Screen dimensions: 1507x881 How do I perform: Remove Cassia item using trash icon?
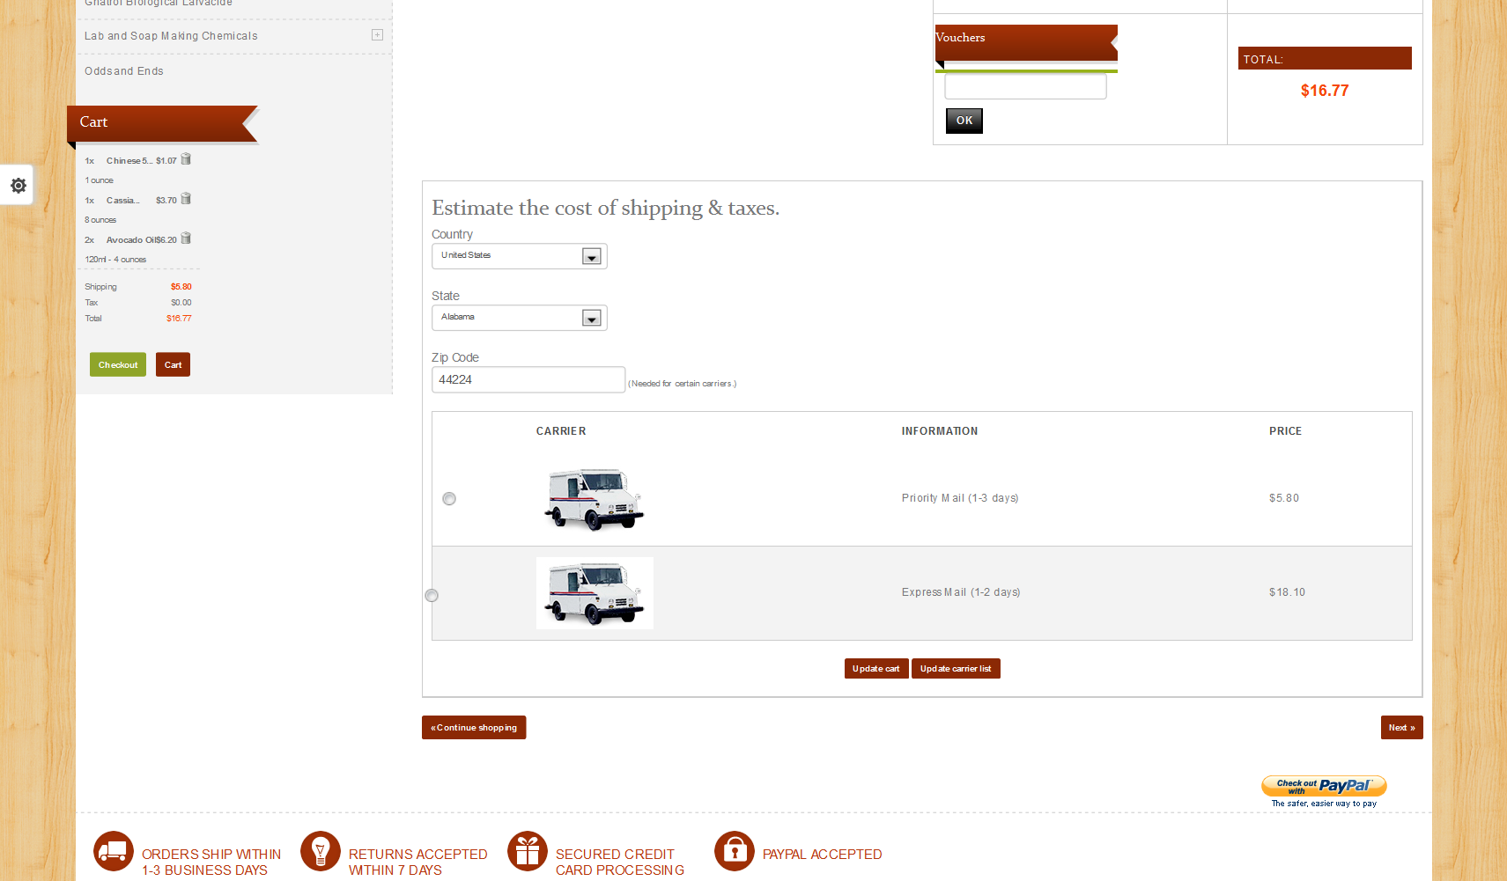(x=186, y=199)
